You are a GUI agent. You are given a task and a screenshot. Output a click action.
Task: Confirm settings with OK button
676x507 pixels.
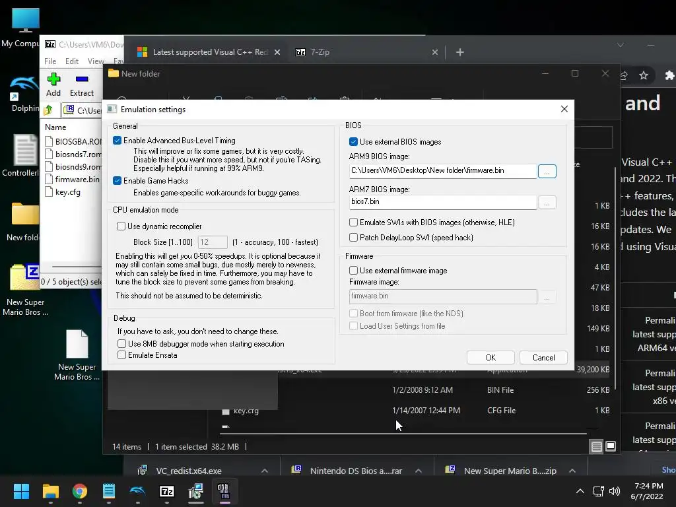pos(490,357)
